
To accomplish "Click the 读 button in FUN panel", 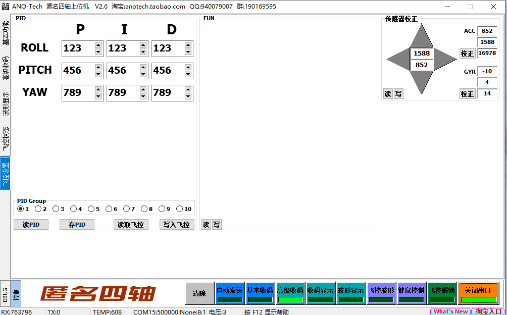I will [x=206, y=225].
